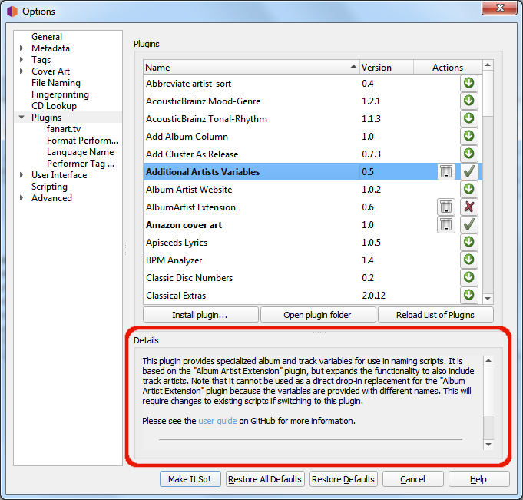Viewport: 523px width, 500px height.
Task: Disable the Additional Artists Variables checkmark
Action: click(x=468, y=171)
